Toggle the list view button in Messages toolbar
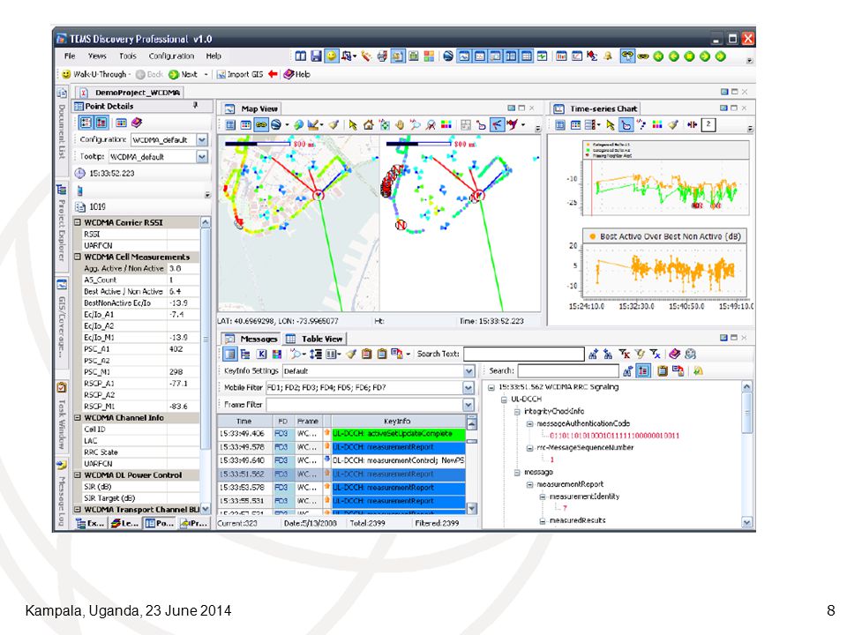 (x=230, y=355)
